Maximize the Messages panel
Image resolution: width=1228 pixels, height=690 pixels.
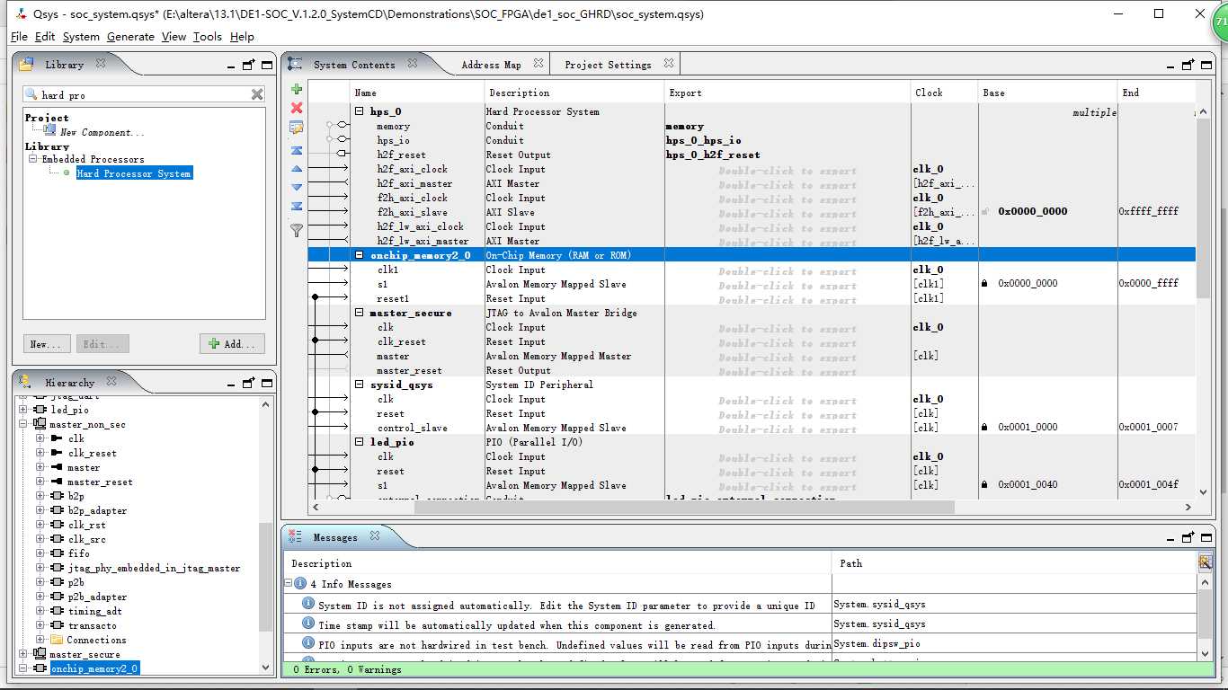click(x=1207, y=537)
